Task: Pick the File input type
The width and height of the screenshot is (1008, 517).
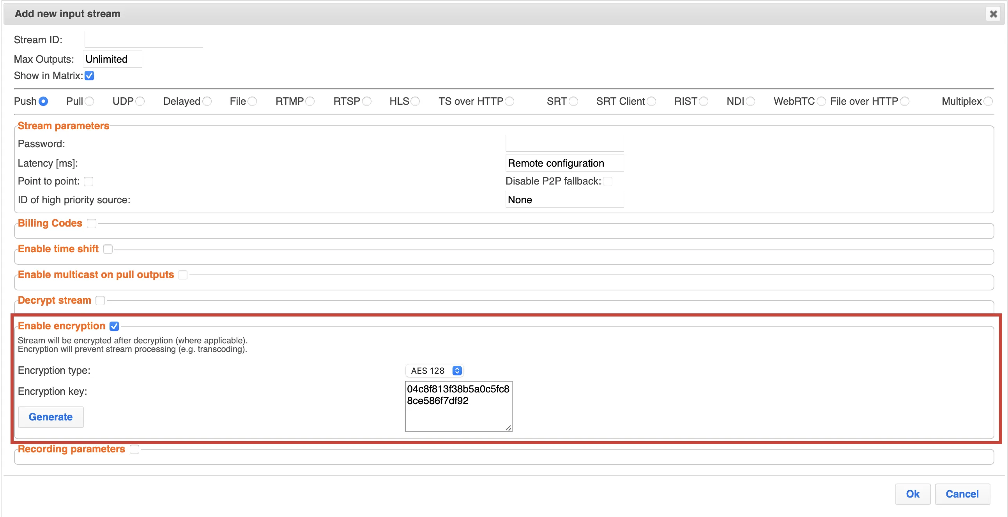Action: pyautogui.click(x=253, y=102)
